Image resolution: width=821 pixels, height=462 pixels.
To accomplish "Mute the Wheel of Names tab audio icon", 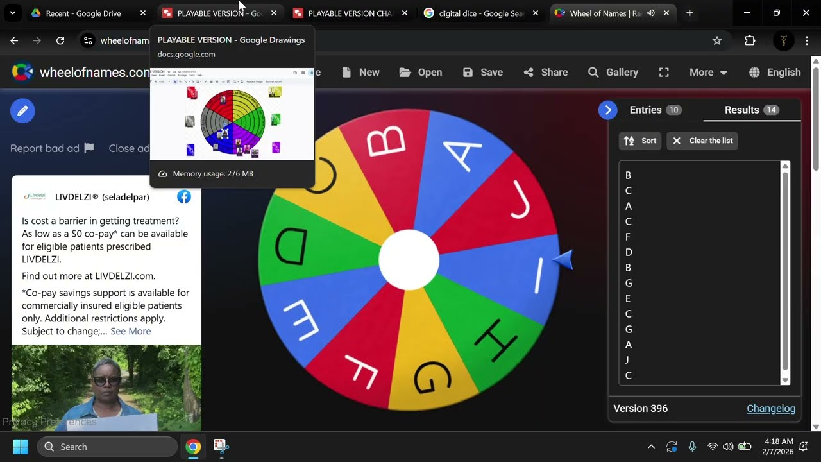I will tap(651, 13).
